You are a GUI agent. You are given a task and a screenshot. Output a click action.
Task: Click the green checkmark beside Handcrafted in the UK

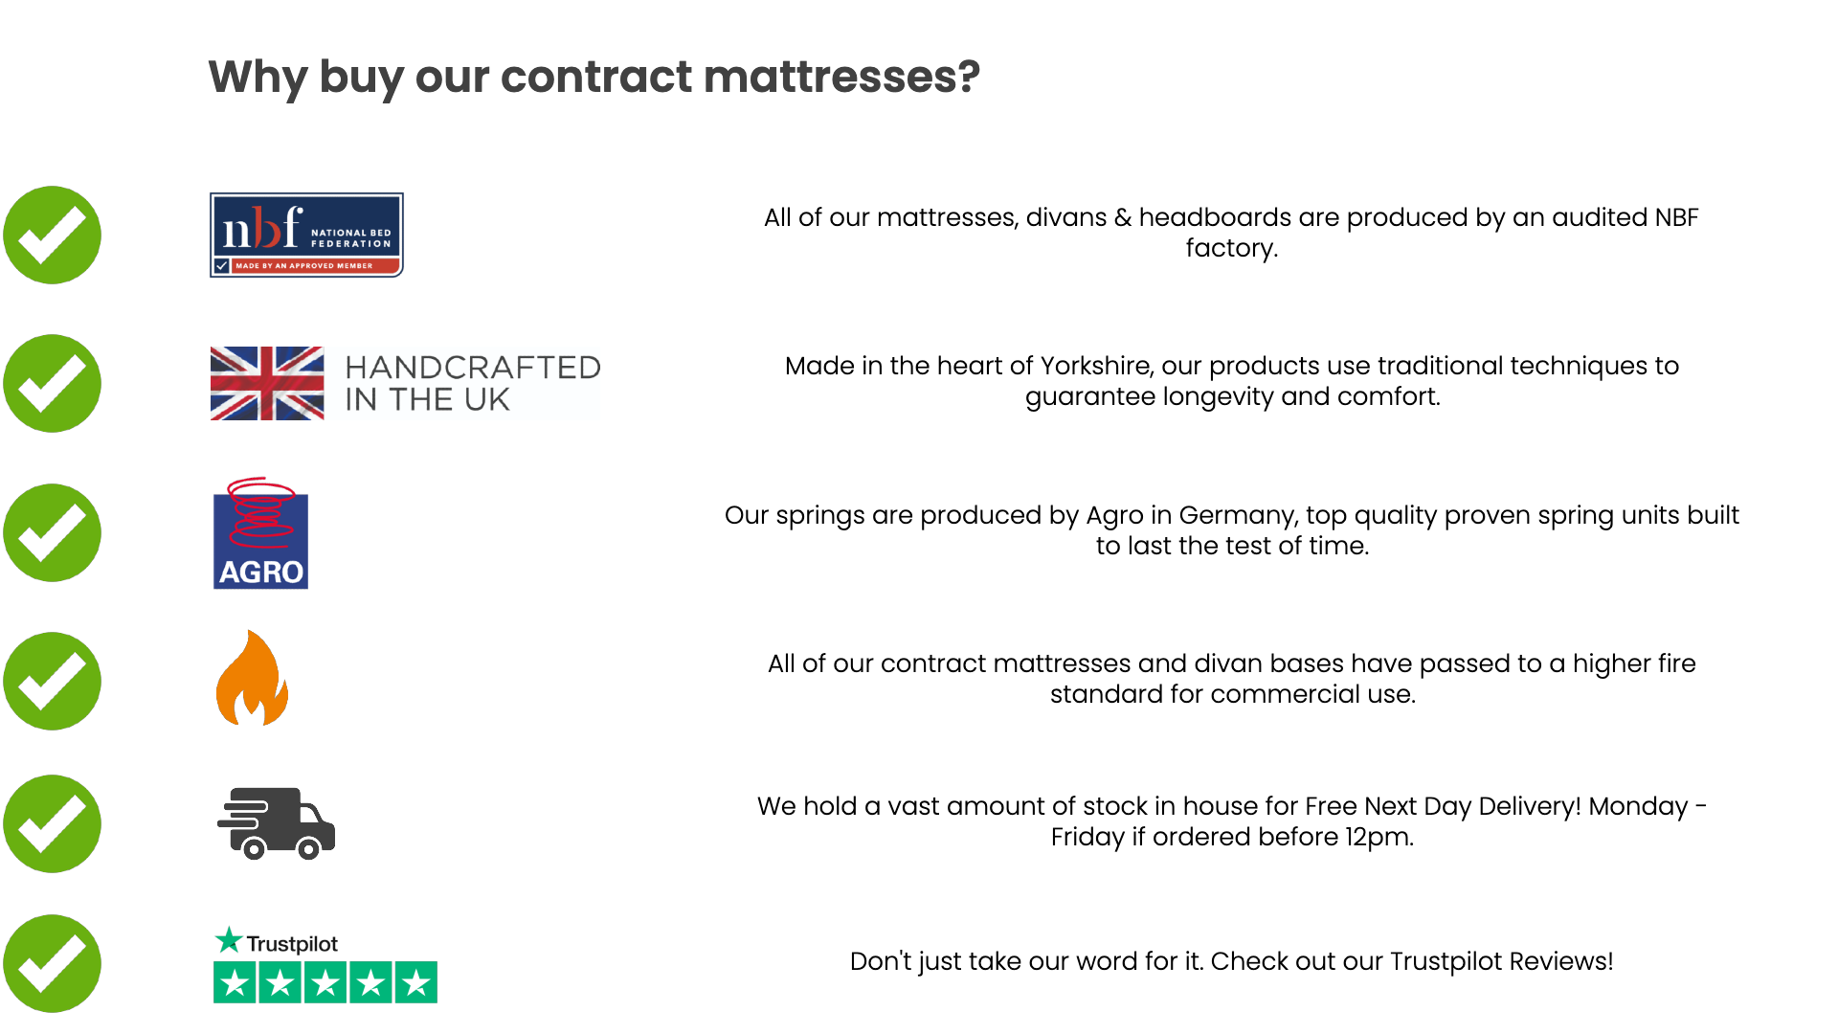pyautogui.click(x=53, y=383)
